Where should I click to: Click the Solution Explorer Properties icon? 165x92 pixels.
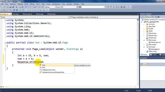[x=142, y=17]
